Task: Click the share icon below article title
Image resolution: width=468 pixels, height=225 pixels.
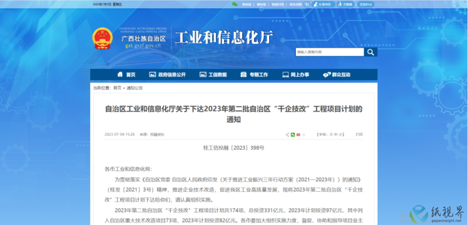Action: click(287, 134)
